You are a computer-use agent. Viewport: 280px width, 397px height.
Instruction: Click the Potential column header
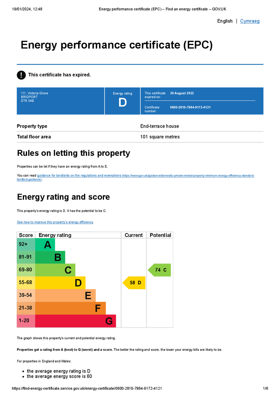pyautogui.click(x=160, y=235)
